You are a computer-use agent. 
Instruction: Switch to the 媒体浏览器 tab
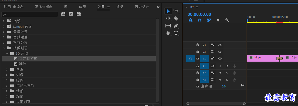click(43, 7)
